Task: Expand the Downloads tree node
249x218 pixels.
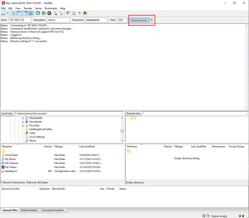Action: pyautogui.click(x=23, y=122)
